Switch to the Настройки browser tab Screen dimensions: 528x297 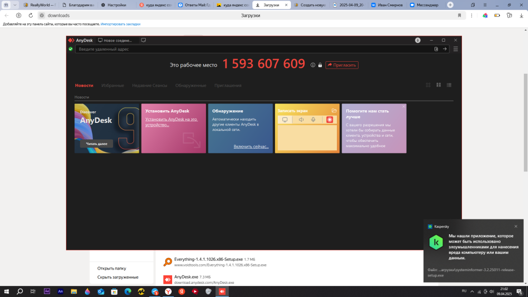tap(117, 5)
